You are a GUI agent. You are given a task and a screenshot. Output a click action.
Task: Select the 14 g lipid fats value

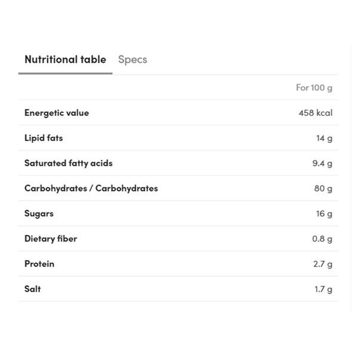tap(324, 137)
